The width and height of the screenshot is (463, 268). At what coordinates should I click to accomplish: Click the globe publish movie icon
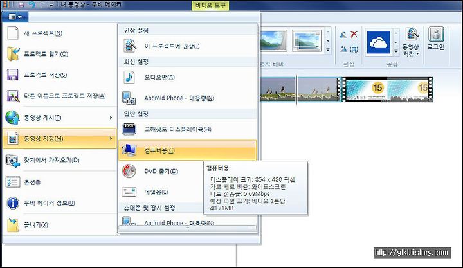tap(12, 118)
